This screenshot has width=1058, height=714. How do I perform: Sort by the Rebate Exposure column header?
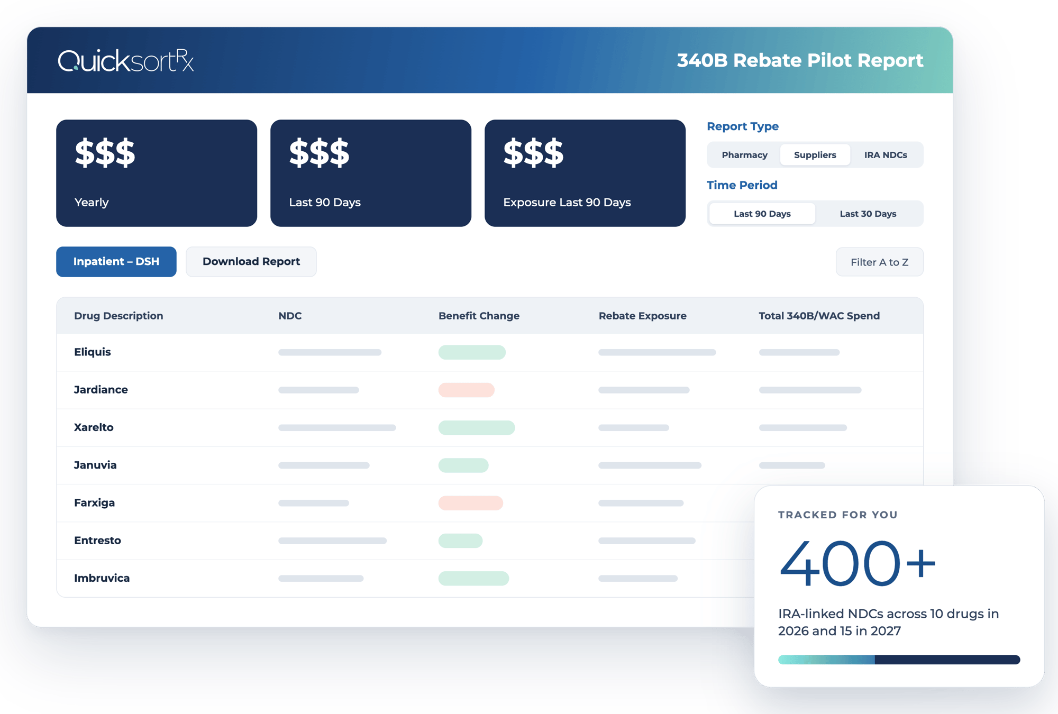(x=642, y=316)
